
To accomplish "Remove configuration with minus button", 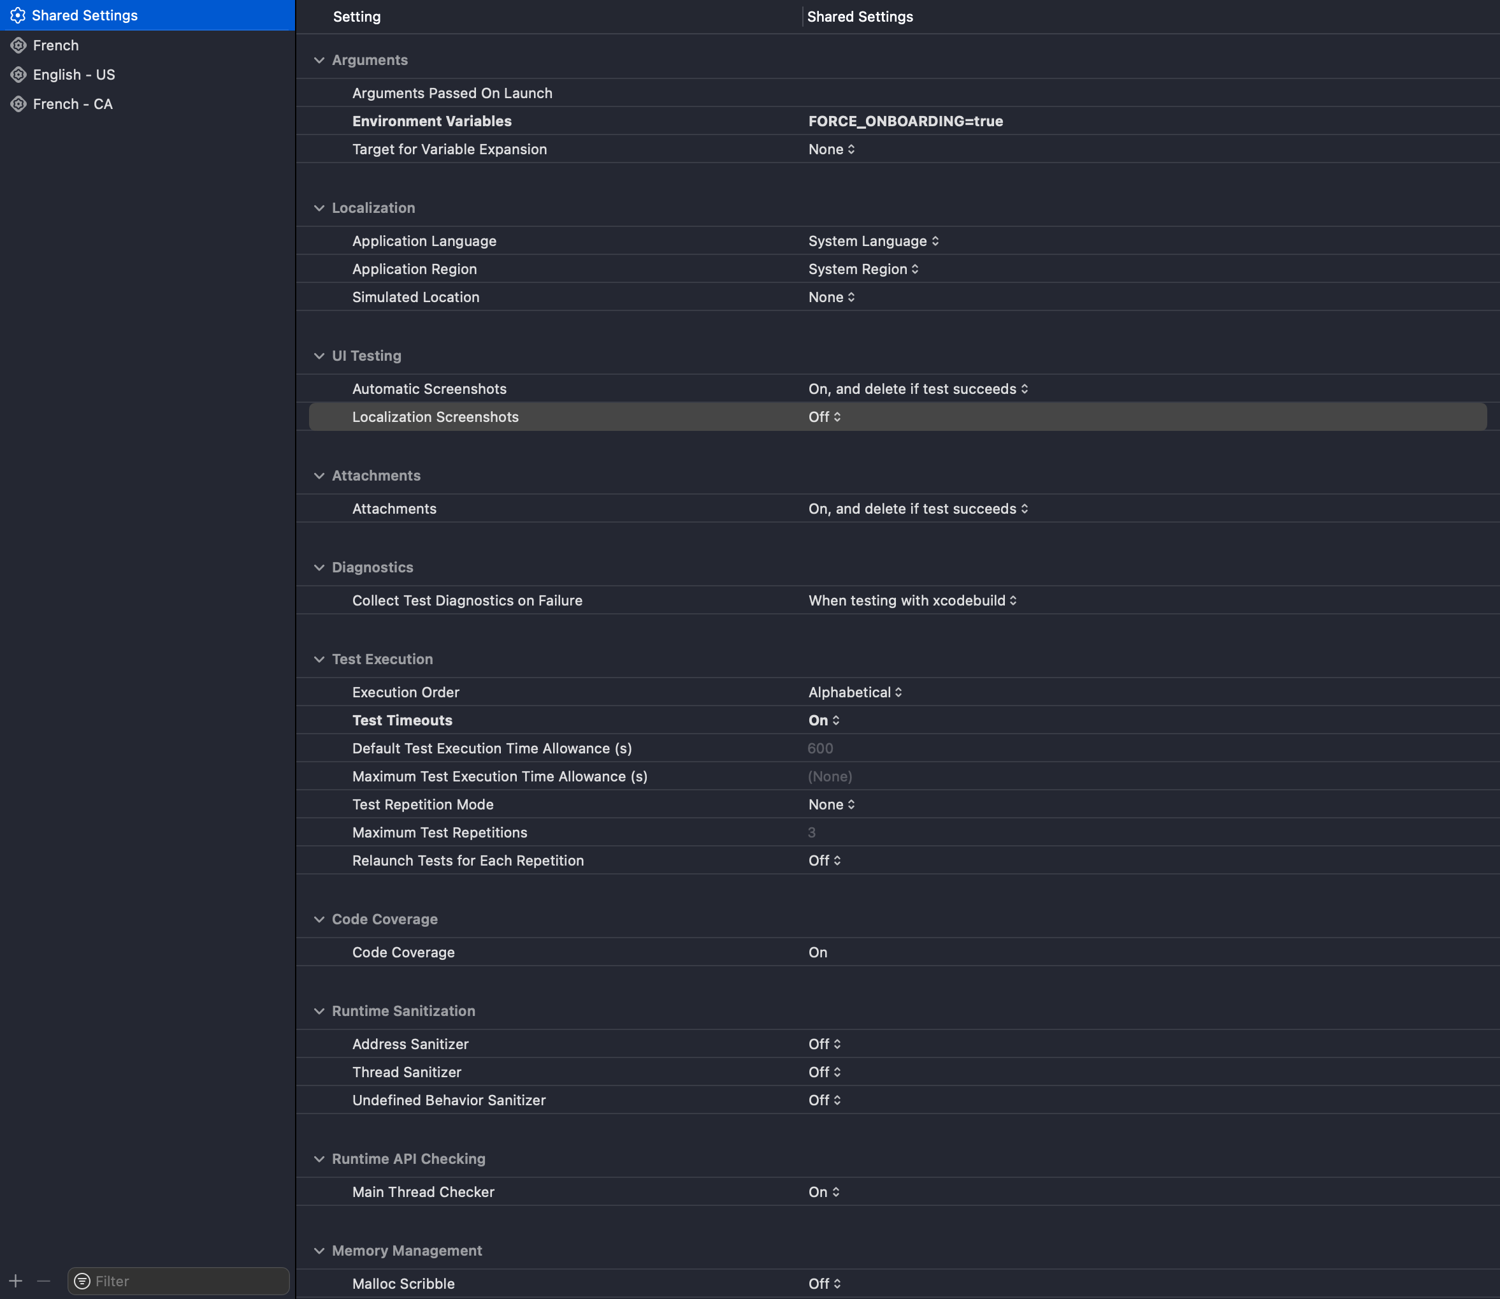I will [43, 1281].
